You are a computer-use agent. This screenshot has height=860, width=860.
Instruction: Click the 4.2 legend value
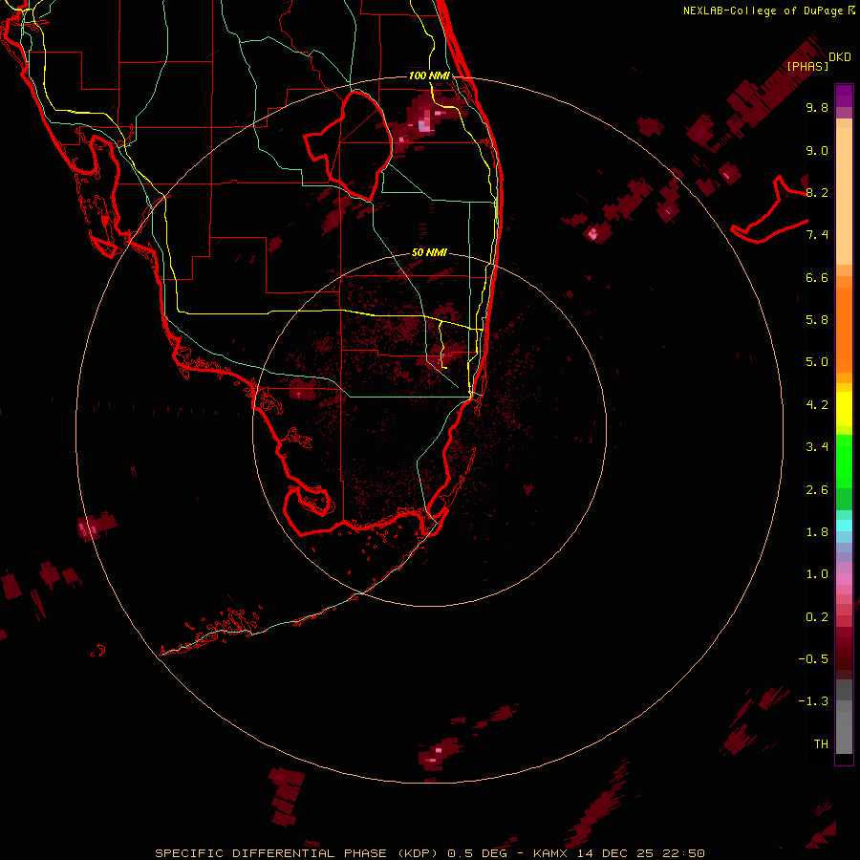pyautogui.click(x=817, y=405)
